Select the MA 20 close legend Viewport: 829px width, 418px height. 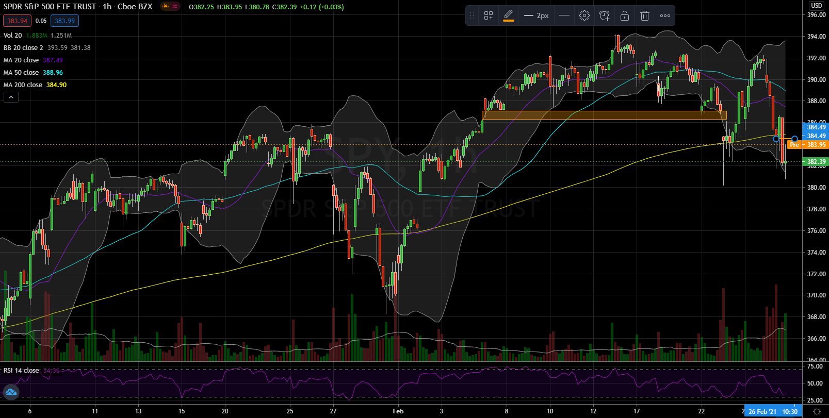pos(21,60)
